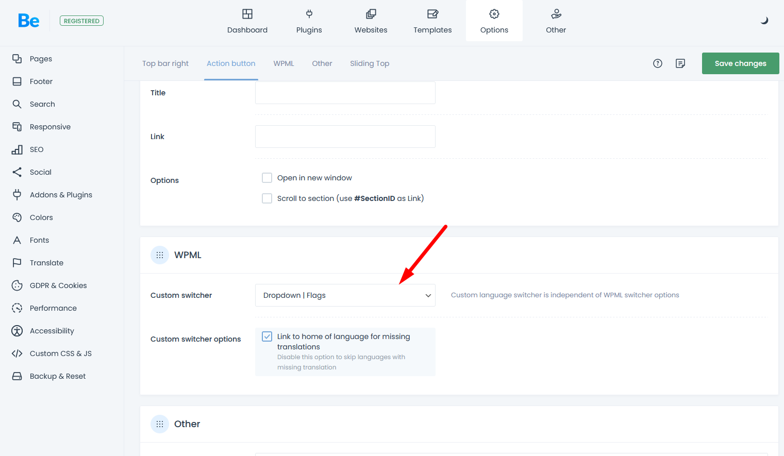This screenshot has width=784, height=456.
Task: Open the Plugins plug icon in top navigation
Action: click(x=309, y=14)
